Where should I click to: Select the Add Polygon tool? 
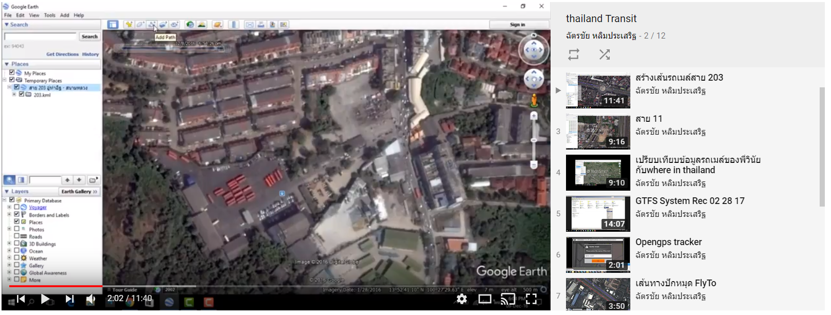pos(140,24)
